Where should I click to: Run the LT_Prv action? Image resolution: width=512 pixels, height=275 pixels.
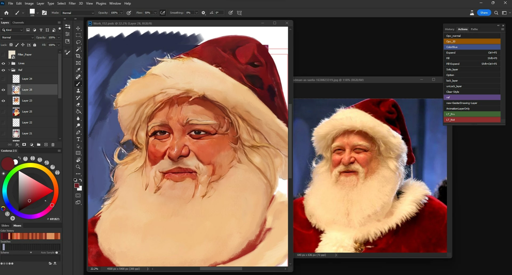pos(472,114)
